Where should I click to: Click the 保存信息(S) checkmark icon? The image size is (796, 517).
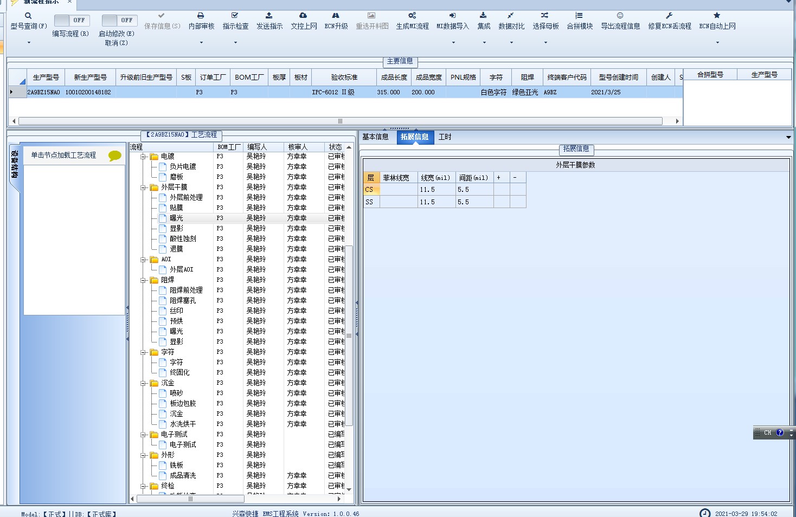click(162, 16)
